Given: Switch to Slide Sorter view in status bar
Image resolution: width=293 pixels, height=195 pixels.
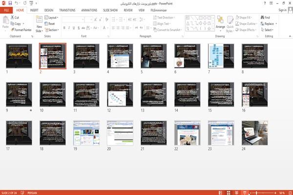Looking at the screenshot, I should (229, 193).
